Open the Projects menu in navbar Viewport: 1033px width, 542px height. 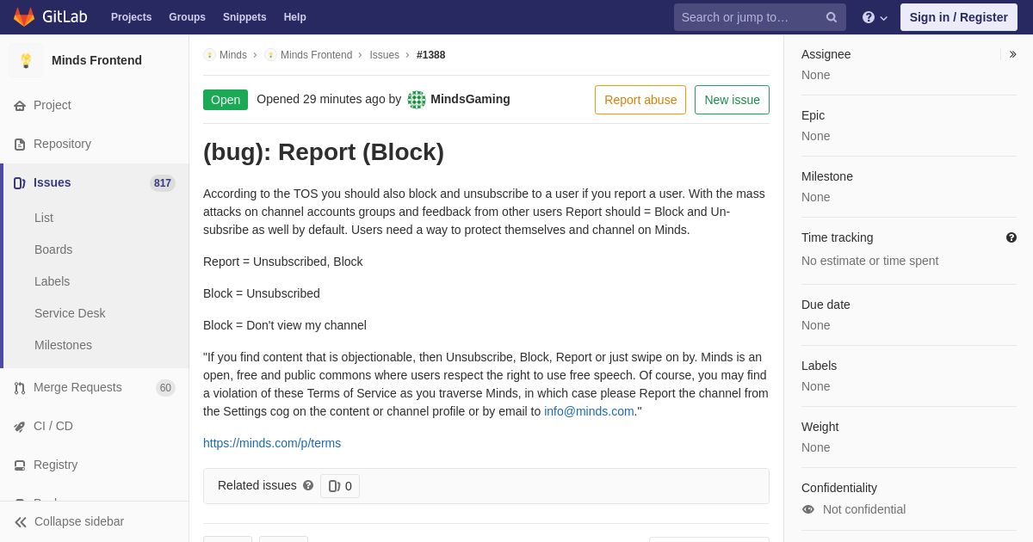click(131, 17)
